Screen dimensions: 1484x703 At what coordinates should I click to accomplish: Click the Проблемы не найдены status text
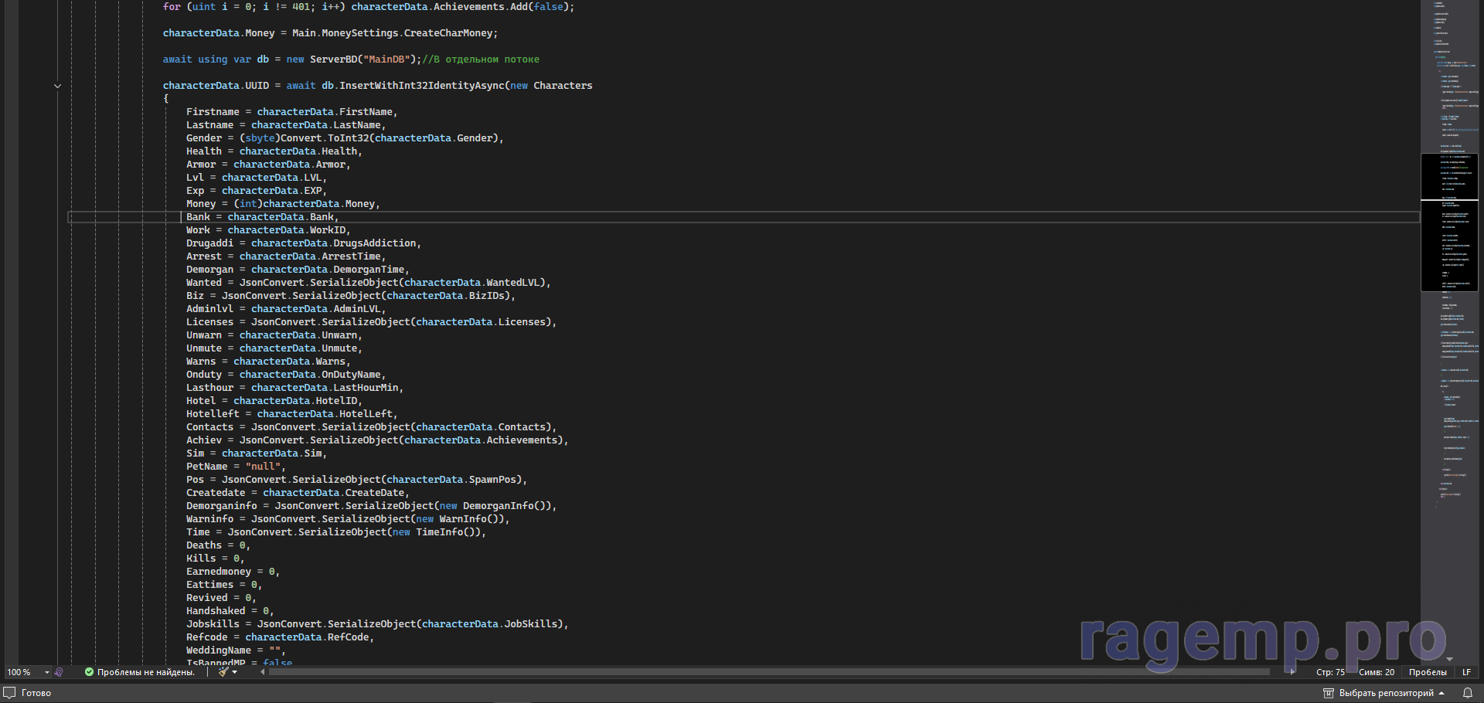coord(145,672)
